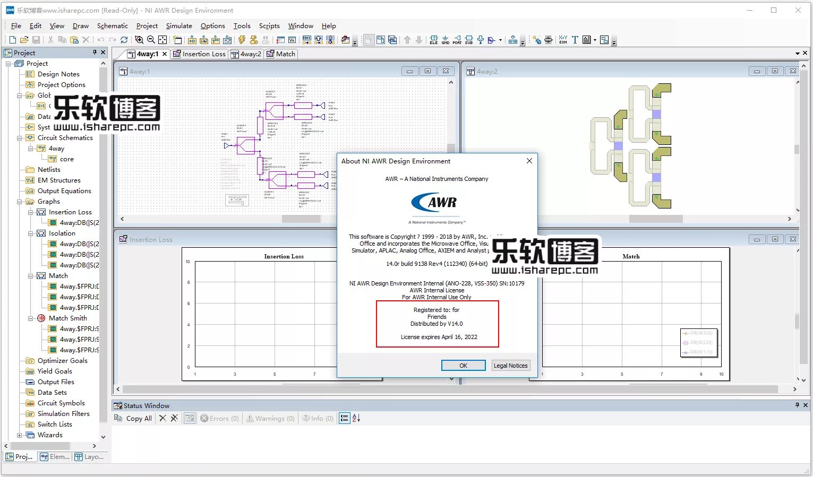
Task: Click the Paste clipboard icon in toolbar
Action: click(x=74, y=40)
